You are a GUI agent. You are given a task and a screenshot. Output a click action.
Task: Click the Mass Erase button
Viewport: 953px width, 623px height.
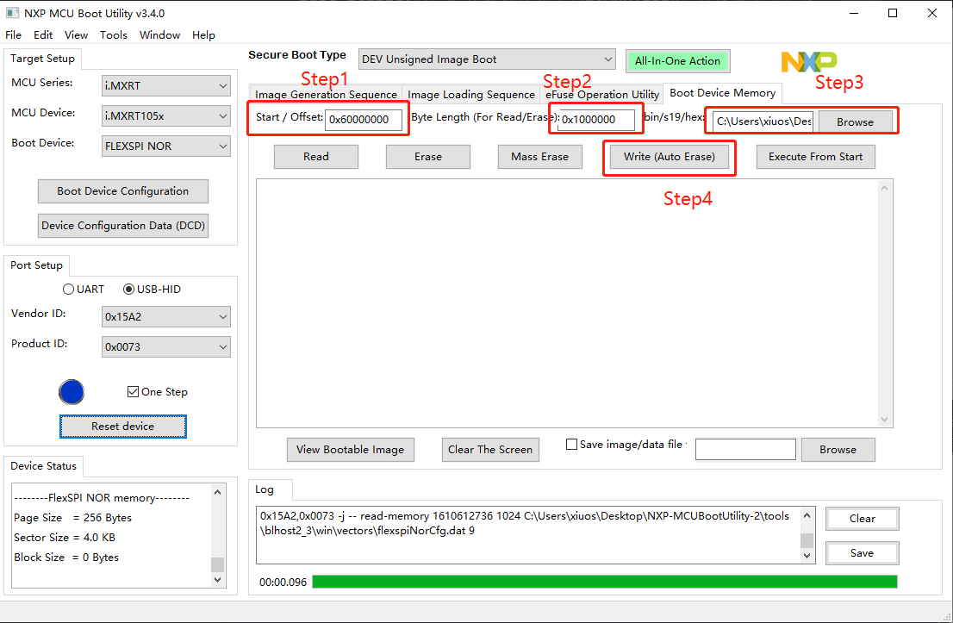pyautogui.click(x=539, y=157)
